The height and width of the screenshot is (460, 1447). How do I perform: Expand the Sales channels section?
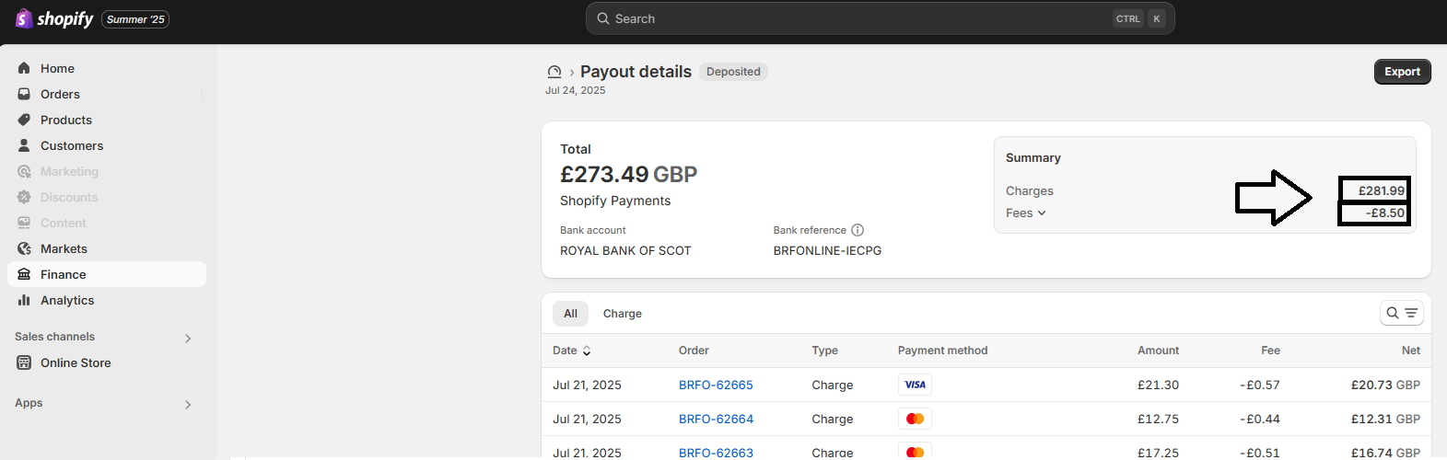click(188, 338)
